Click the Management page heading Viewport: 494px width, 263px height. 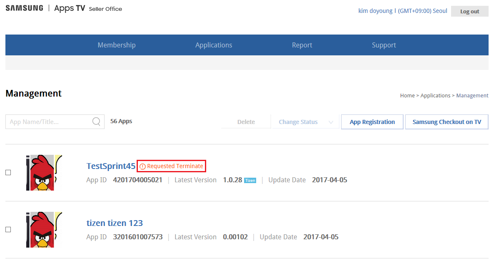coord(34,94)
